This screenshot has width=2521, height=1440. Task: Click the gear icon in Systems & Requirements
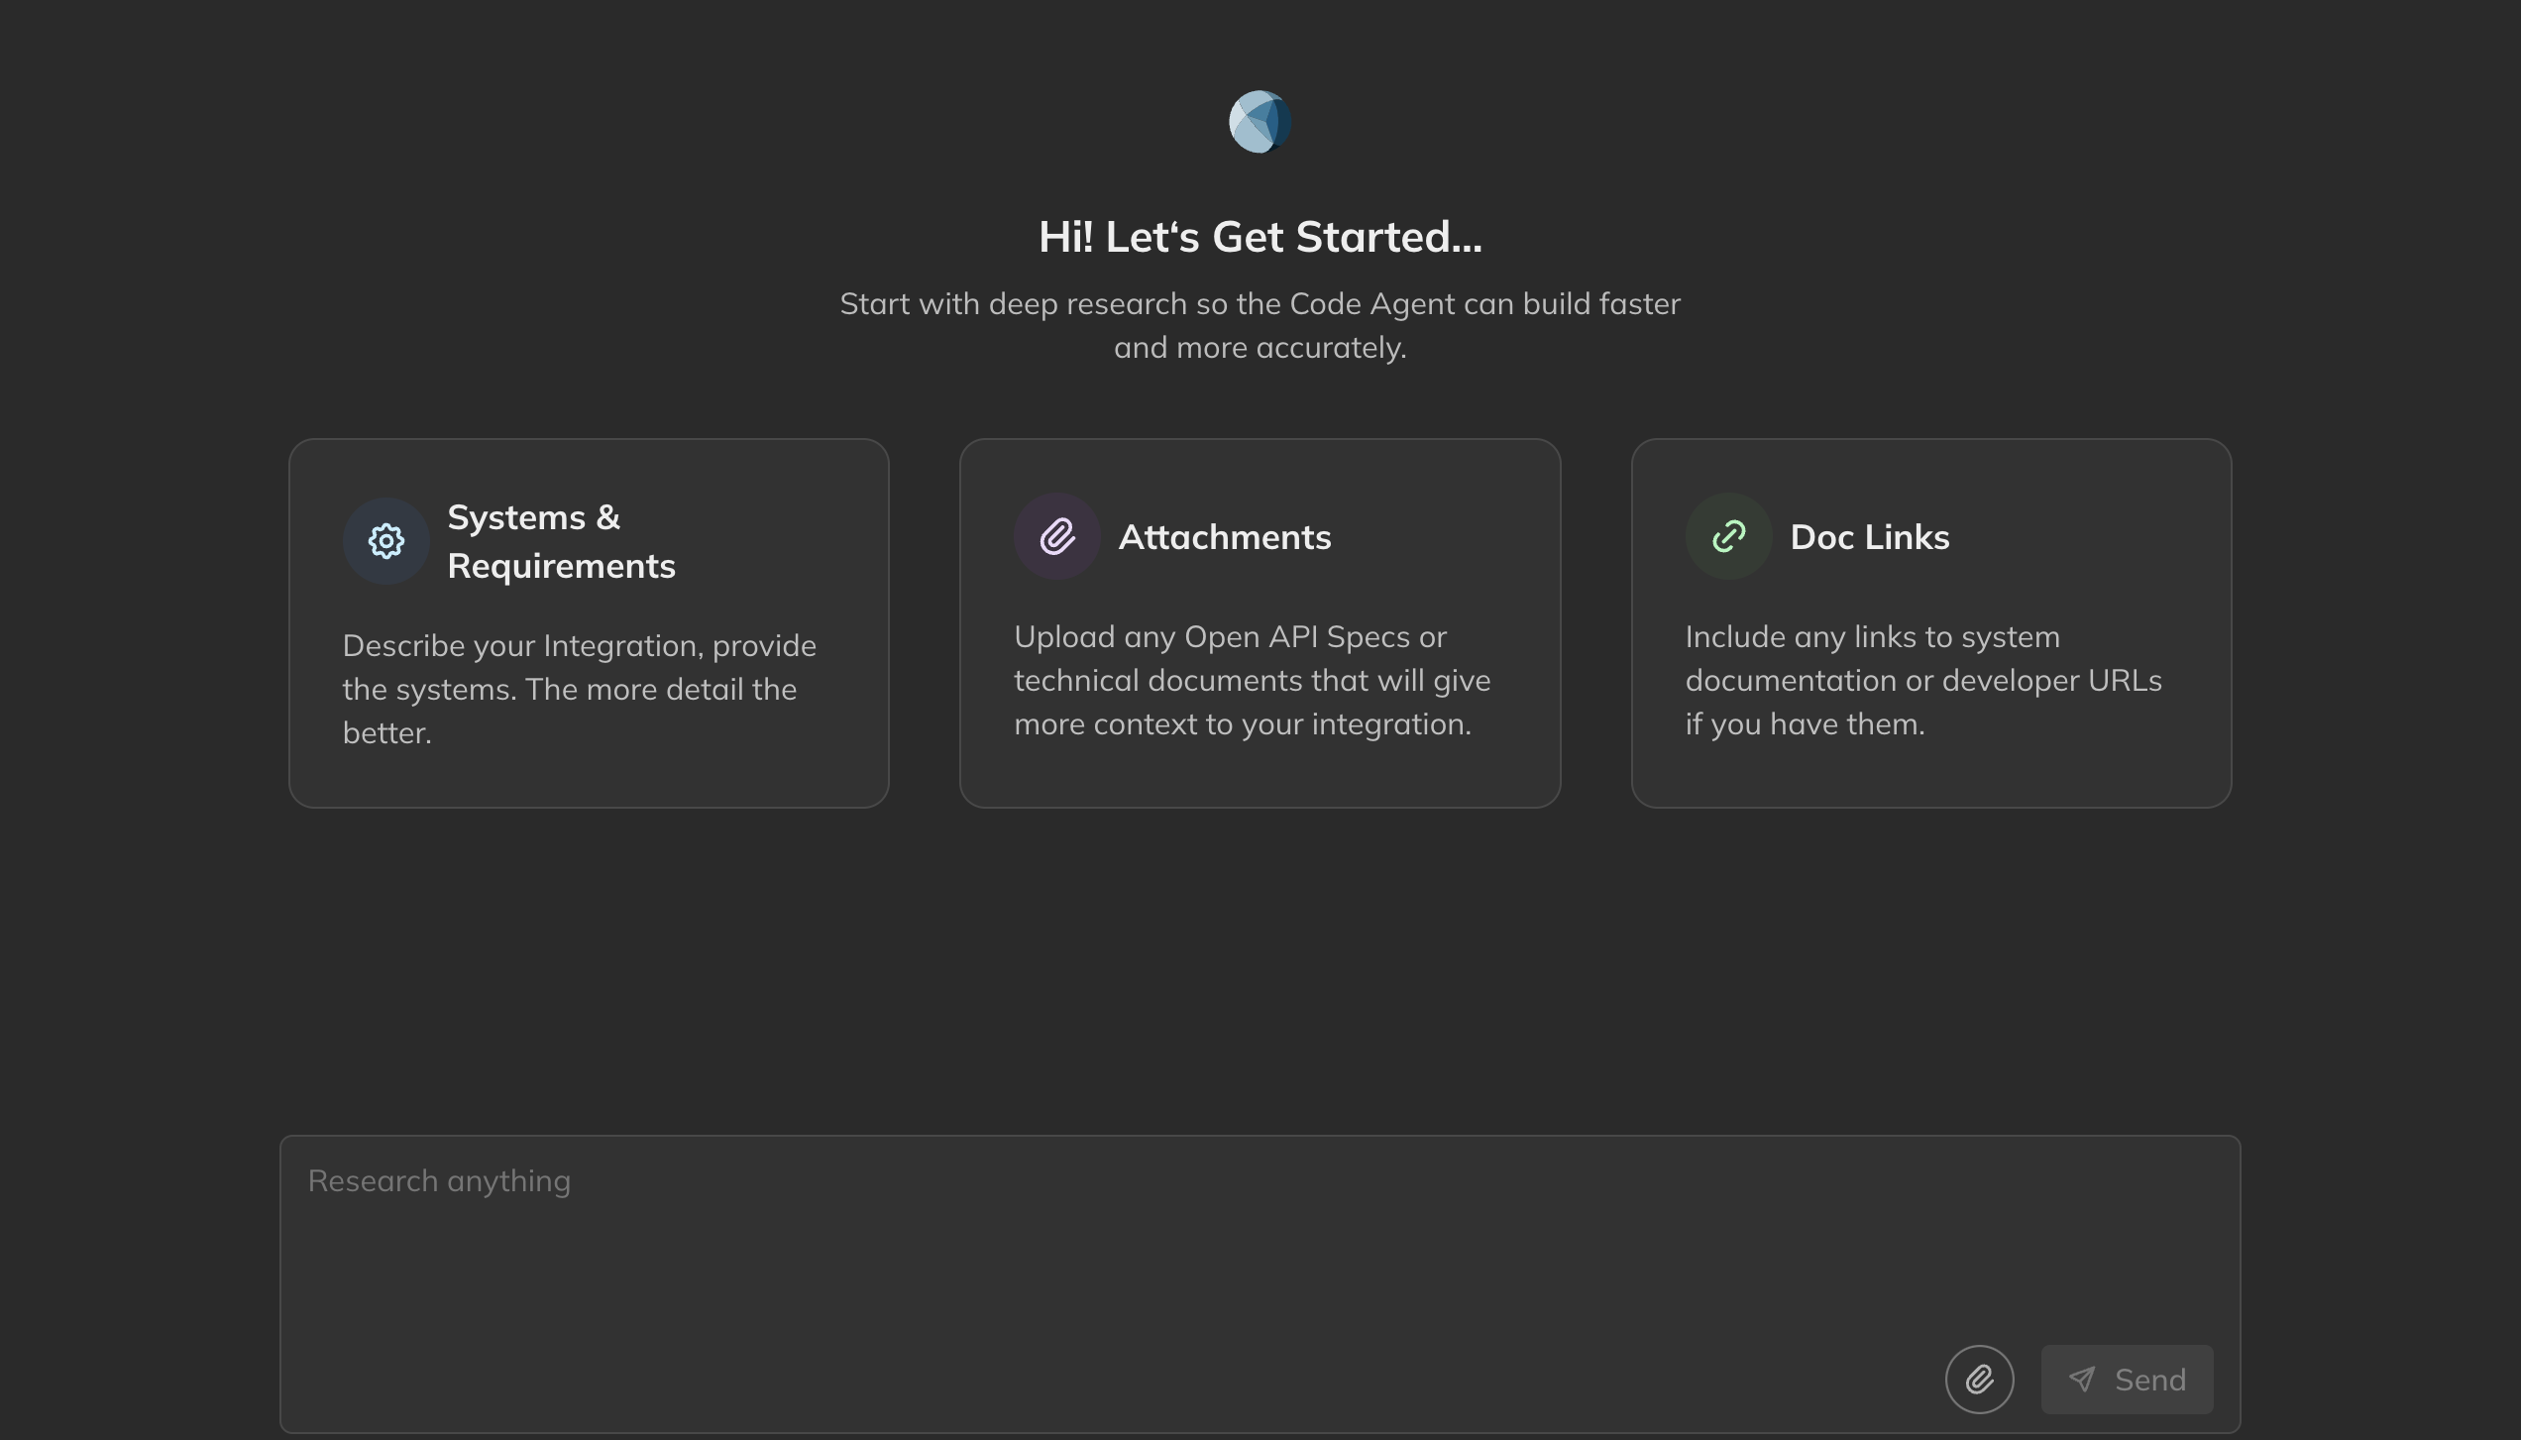(385, 541)
